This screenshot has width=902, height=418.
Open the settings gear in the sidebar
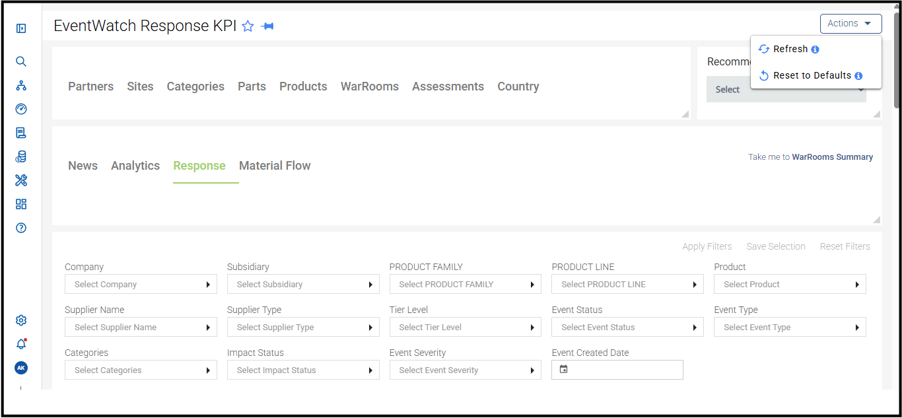pyautogui.click(x=21, y=320)
